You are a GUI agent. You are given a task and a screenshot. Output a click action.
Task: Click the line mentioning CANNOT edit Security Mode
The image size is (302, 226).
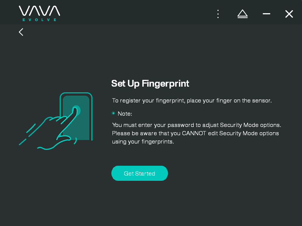pos(195,133)
